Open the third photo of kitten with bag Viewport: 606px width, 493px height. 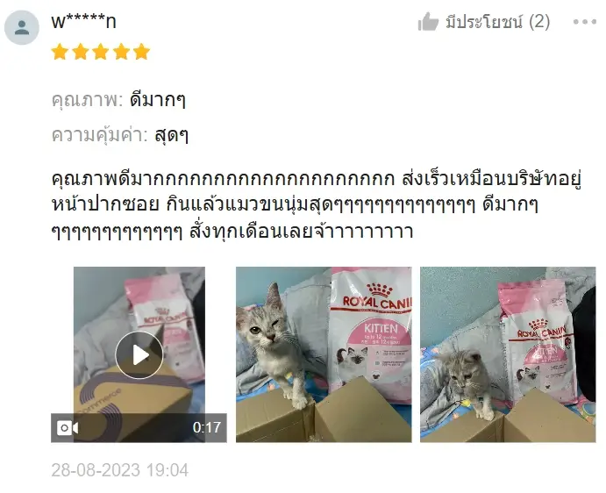(508, 354)
